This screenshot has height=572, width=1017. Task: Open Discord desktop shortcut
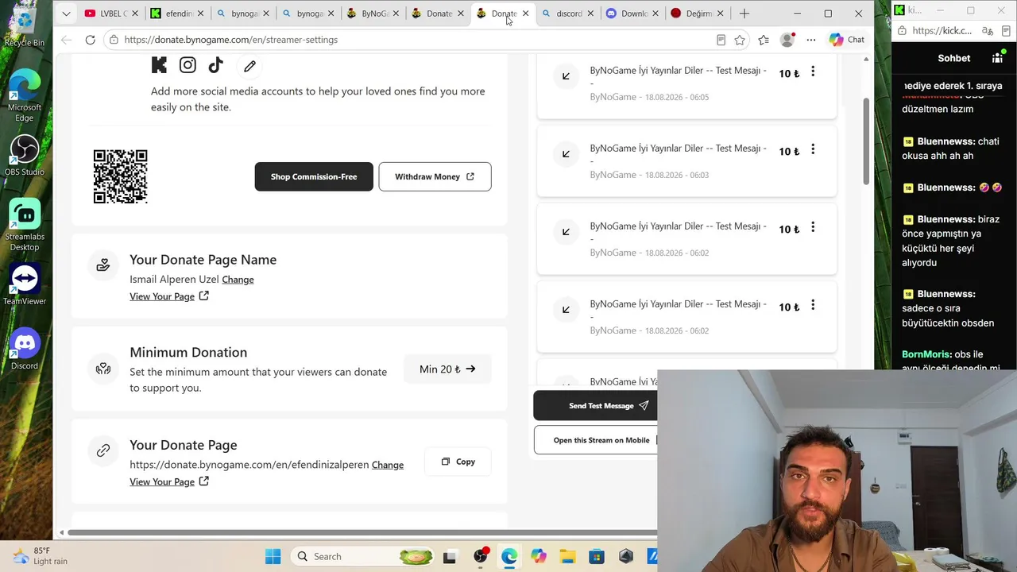pyautogui.click(x=25, y=350)
